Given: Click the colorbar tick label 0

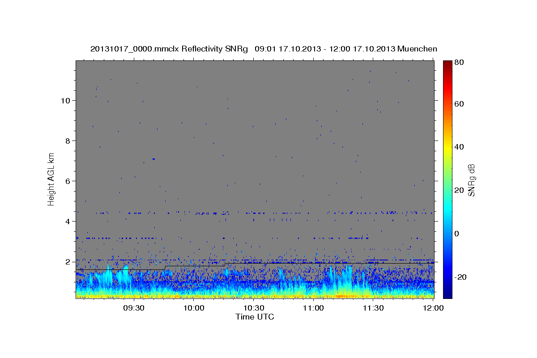Looking at the screenshot, I should 457,234.
